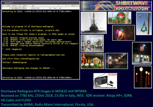
Task: Select the Tecsun radio advertisement image
Action: [105, 81]
